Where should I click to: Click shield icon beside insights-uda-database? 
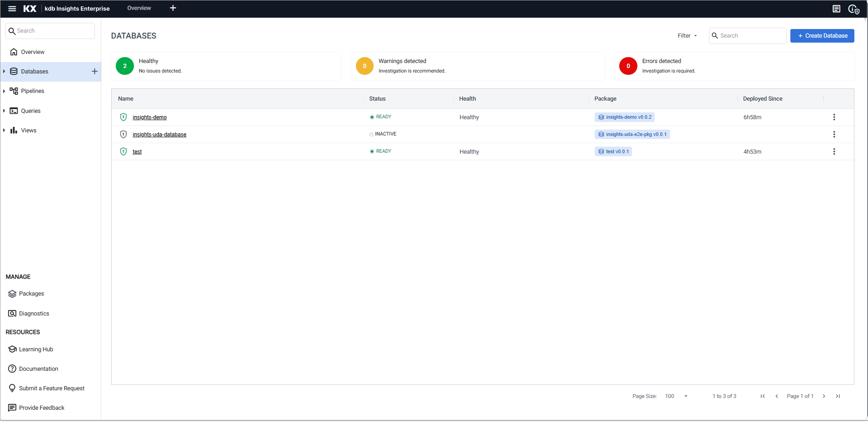click(x=123, y=134)
